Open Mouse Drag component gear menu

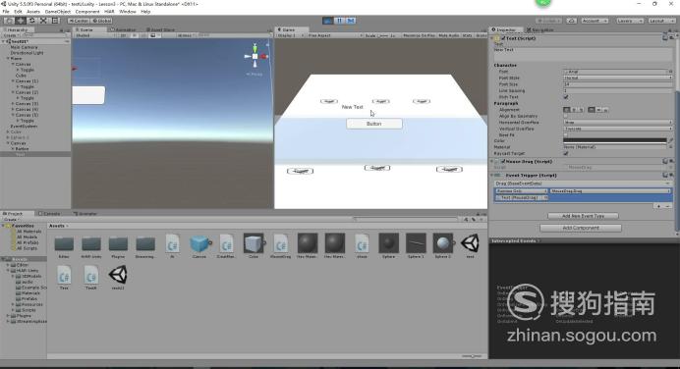pos(671,161)
